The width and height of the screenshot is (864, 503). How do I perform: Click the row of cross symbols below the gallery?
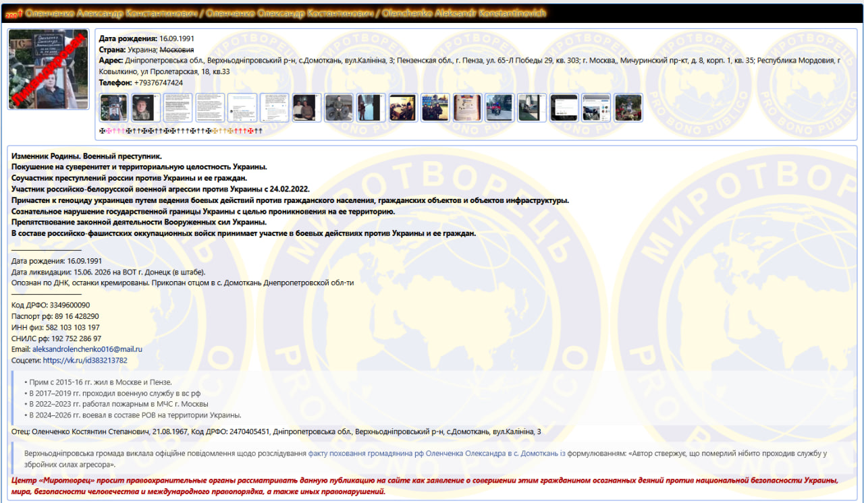(181, 131)
